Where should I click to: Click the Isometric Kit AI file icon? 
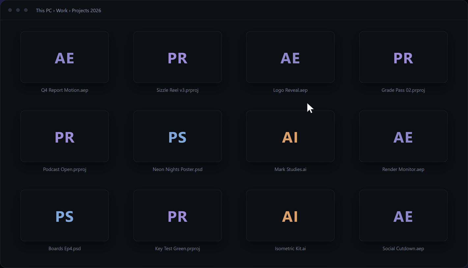click(290, 216)
